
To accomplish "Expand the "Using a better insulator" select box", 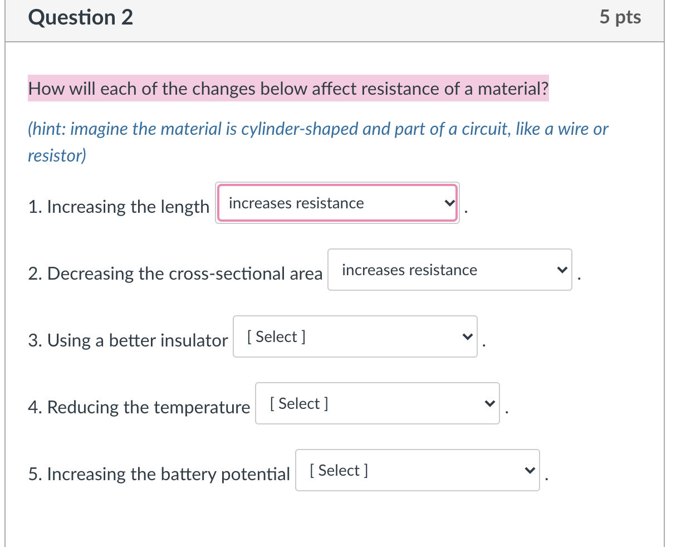I will point(354,337).
